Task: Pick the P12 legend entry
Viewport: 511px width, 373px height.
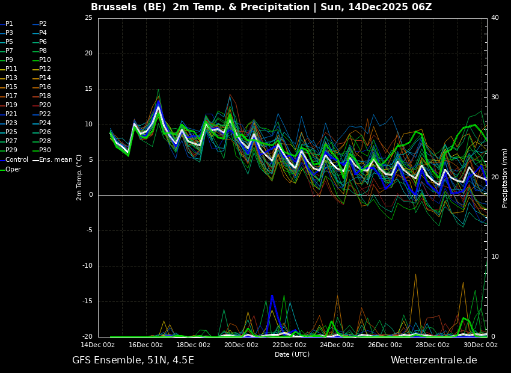Action: 45,69
